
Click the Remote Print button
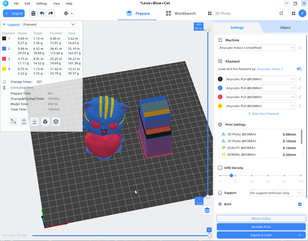pyautogui.click(x=261, y=227)
